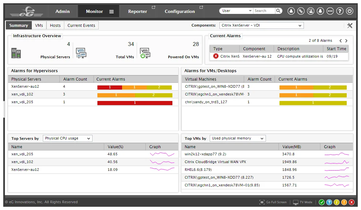Click the yellow info status icon

(x=337, y=202)
